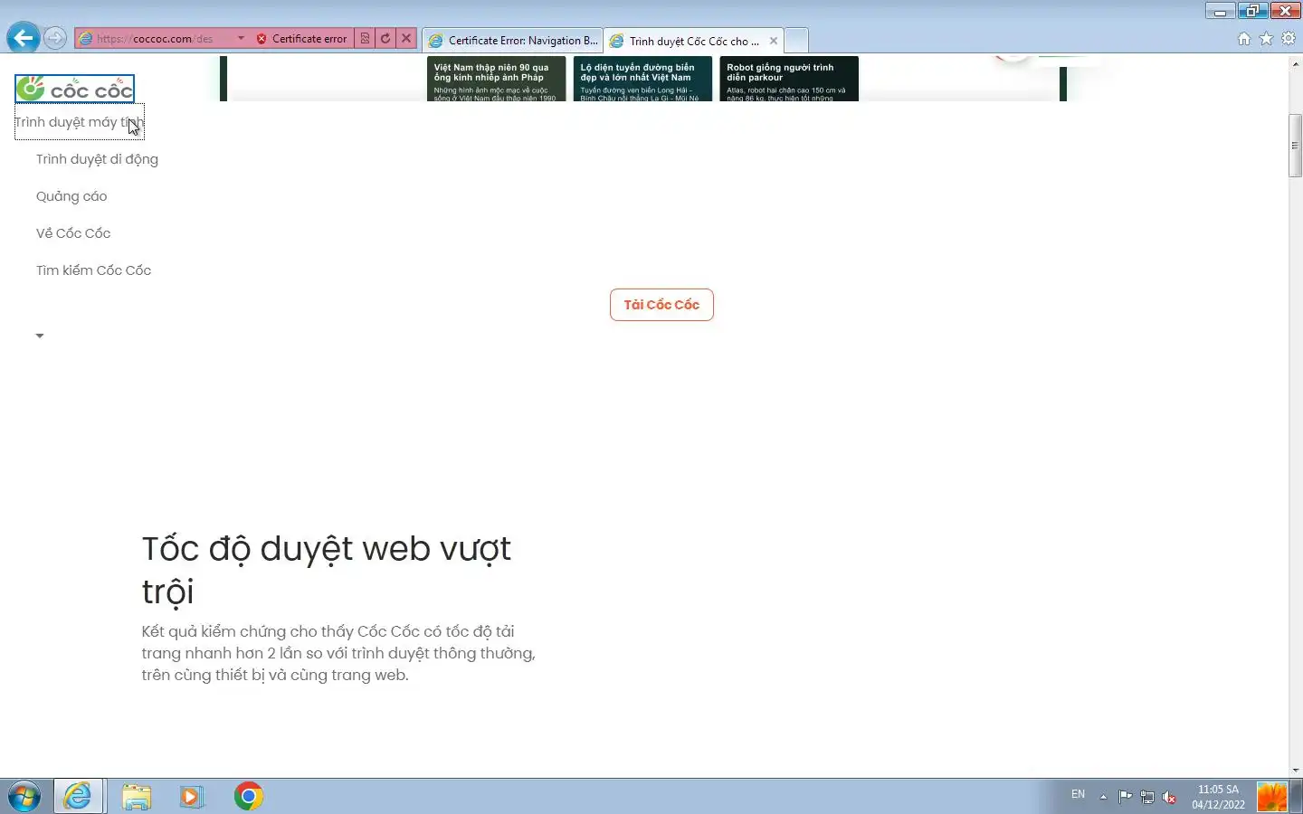Open Action Center flag tray icon
Viewport: 1303px width, 814px height.
tap(1125, 797)
